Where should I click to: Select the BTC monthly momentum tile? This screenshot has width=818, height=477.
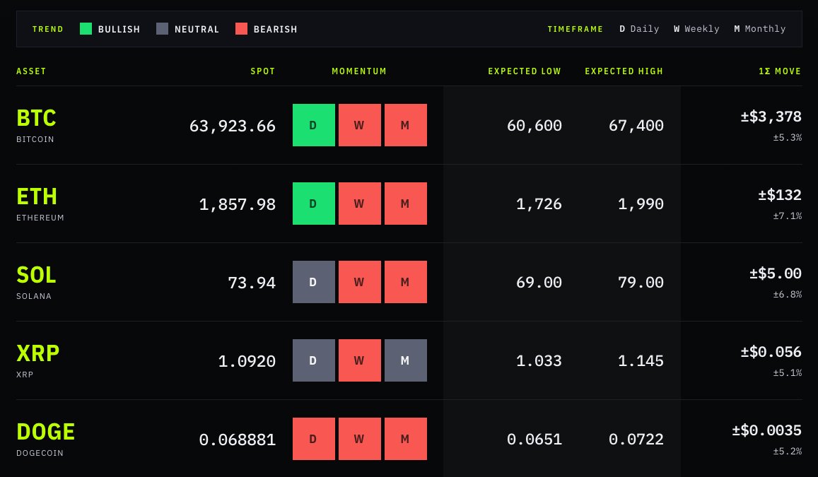point(405,125)
